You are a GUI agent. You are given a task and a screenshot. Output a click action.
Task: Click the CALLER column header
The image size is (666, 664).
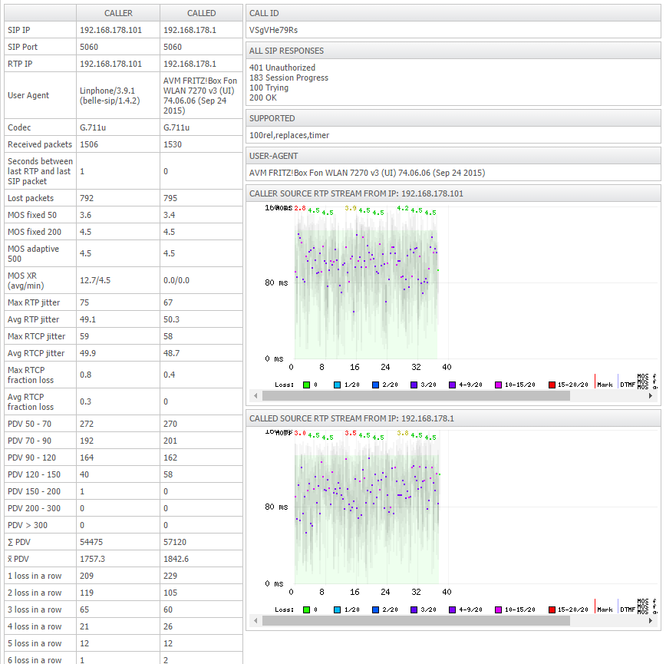click(x=118, y=14)
